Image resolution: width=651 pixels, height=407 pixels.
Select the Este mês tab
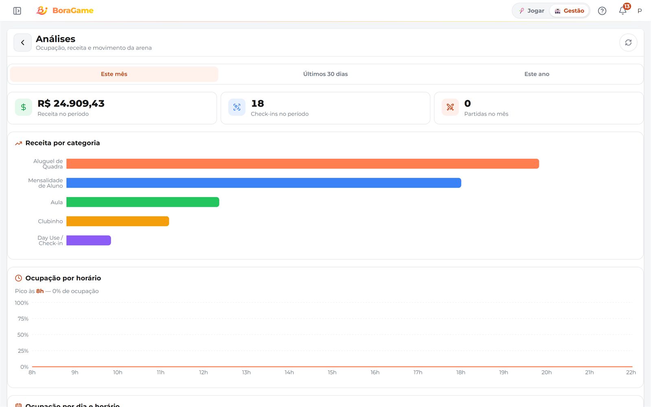[114, 74]
